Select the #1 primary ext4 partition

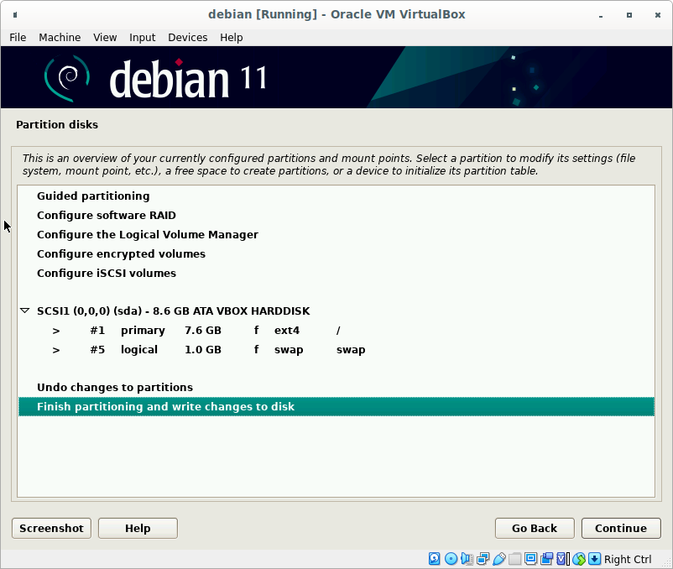click(210, 330)
